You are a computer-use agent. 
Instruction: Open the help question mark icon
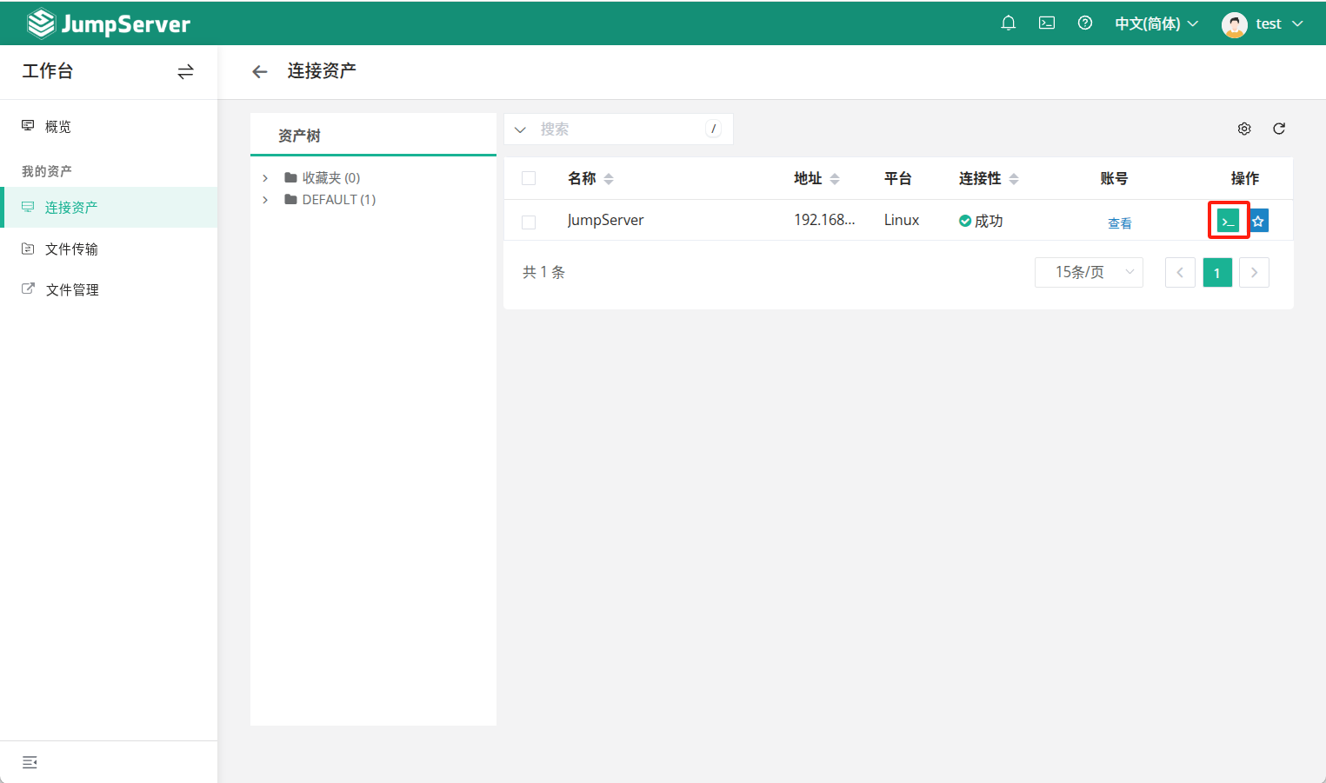coord(1085,23)
